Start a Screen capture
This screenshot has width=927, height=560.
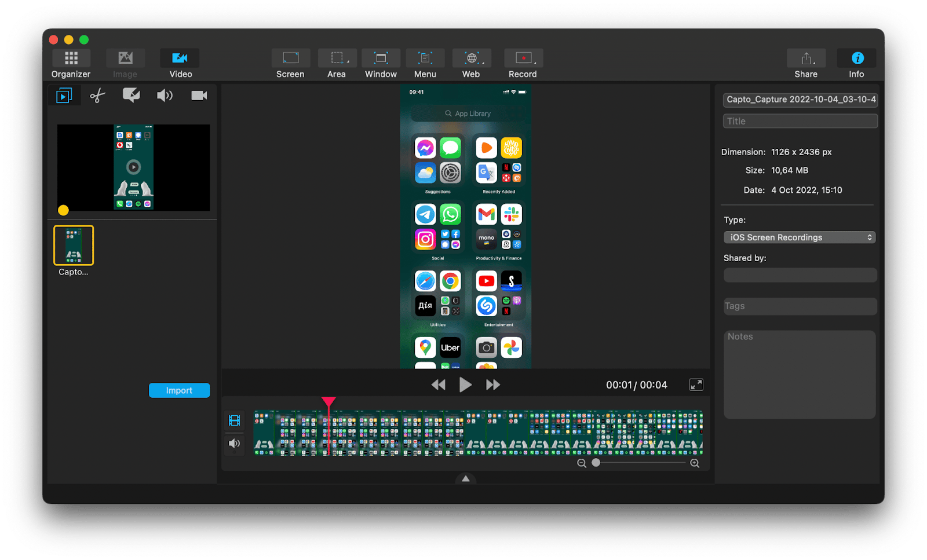click(290, 64)
